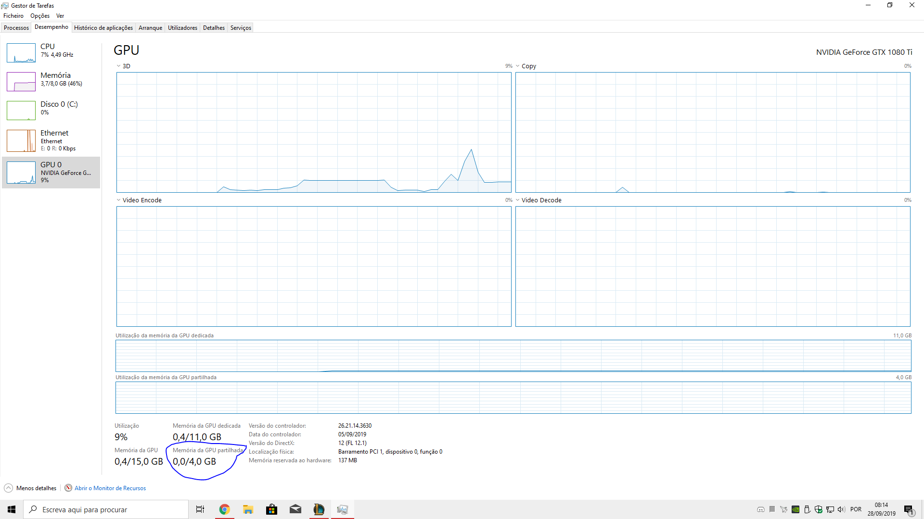Select Memória in the performance sidebar
This screenshot has width=924, height=519.
(51, 81)
